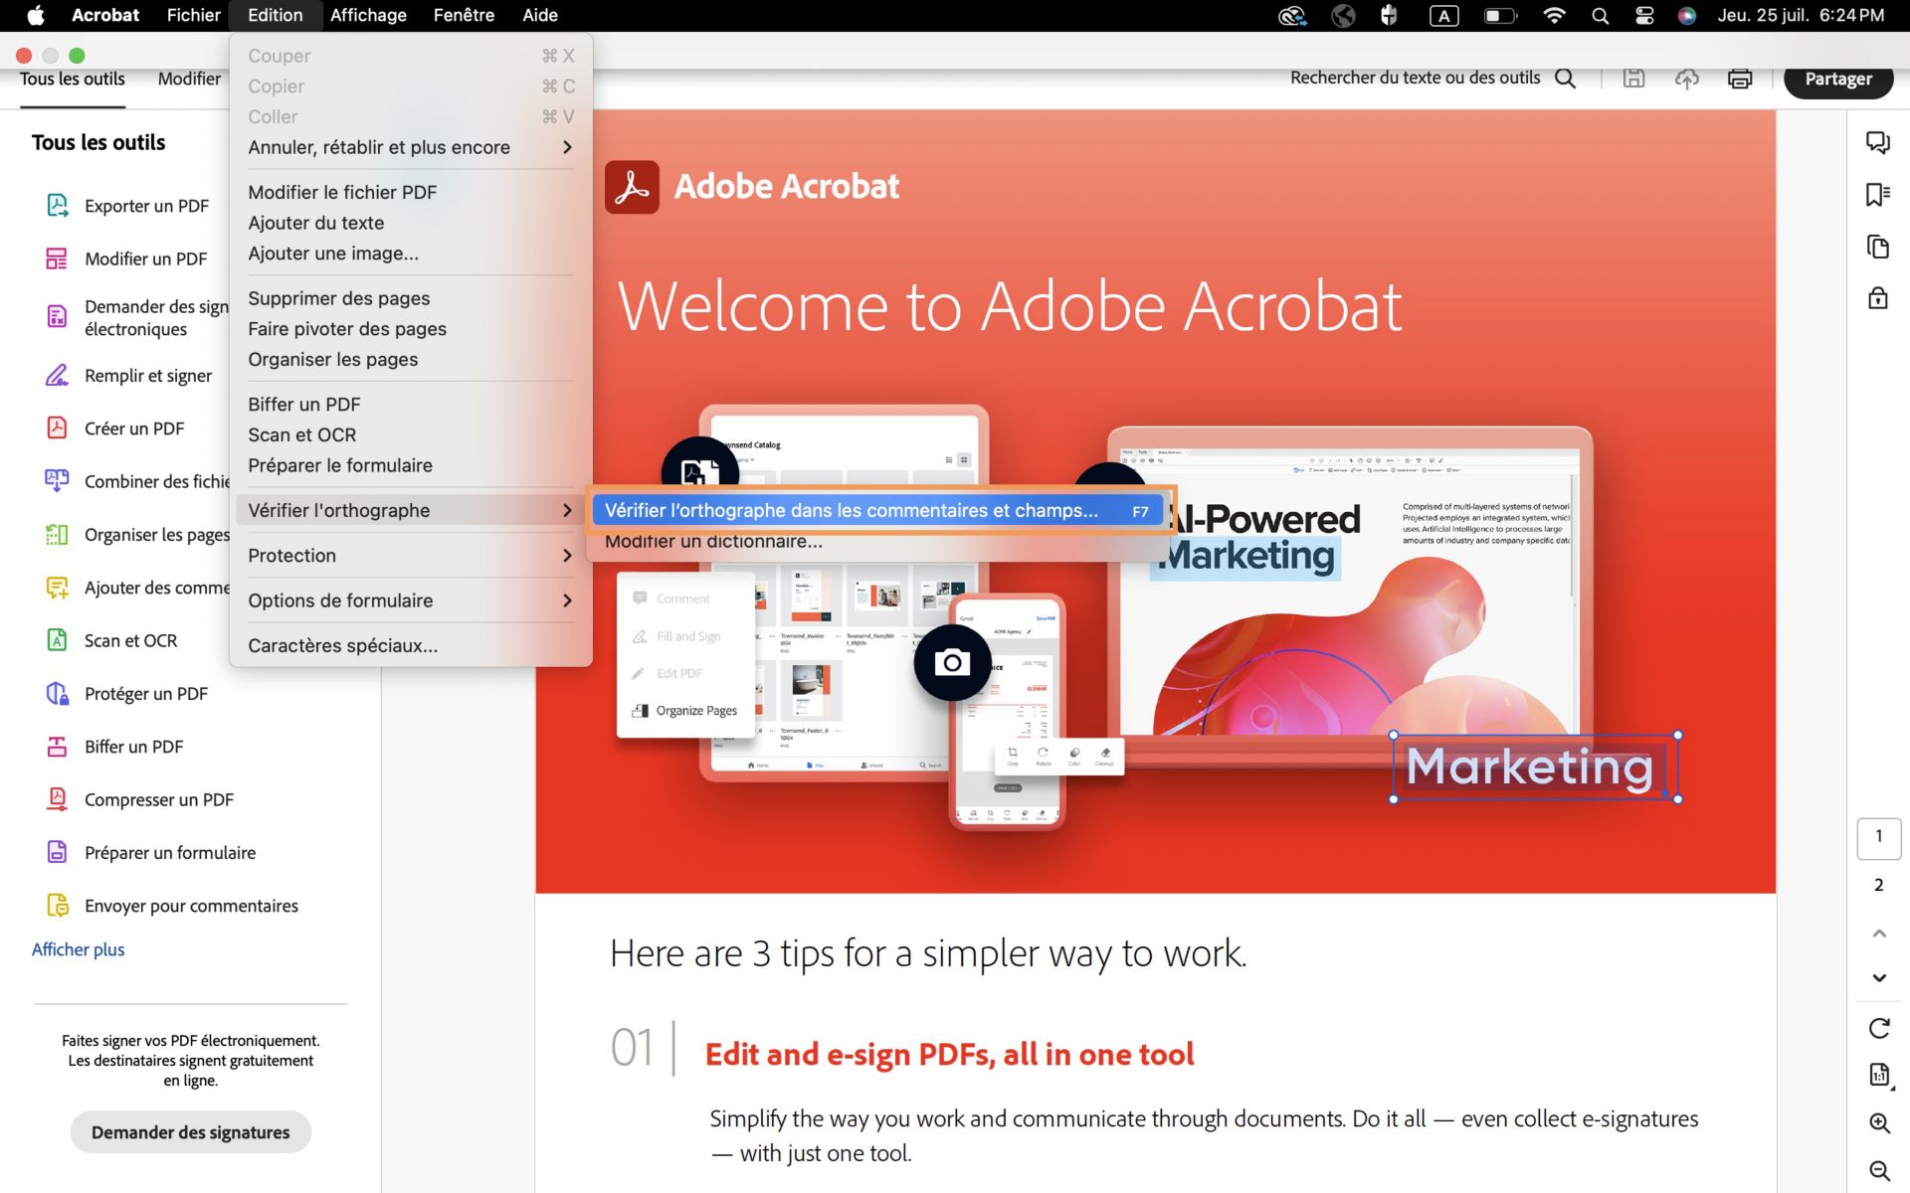Click the Demander des signatures button

click(x=190, y=1131)
